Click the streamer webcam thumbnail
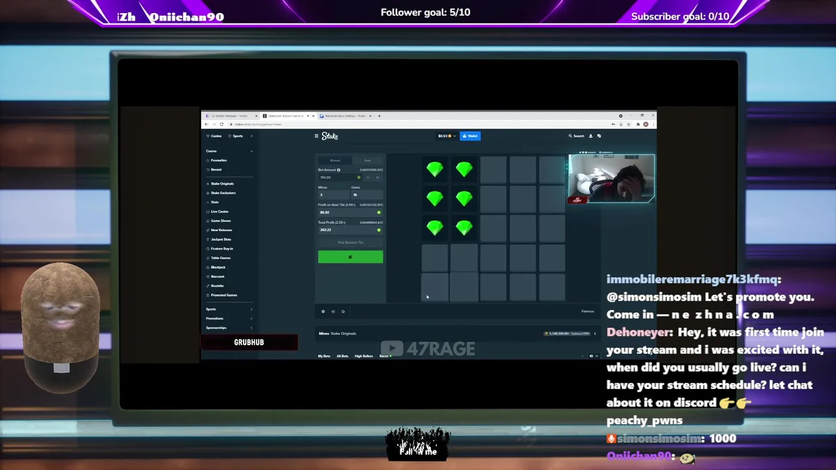 click(611, 178)
